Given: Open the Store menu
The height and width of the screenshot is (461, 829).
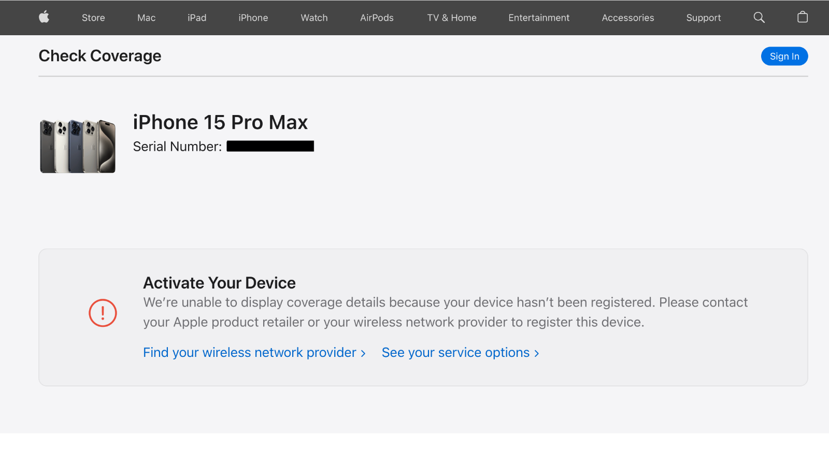Looking at the screenshot, I should [93, 18].
